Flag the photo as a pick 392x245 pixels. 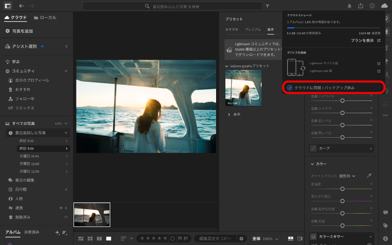[x=180, y=239]
